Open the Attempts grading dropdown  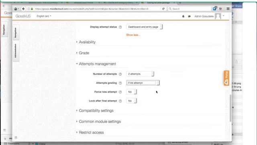pos(143,83)
